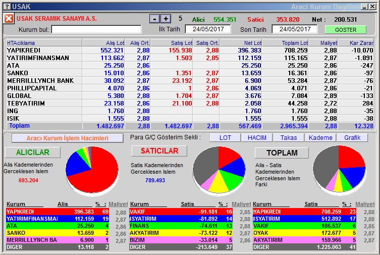This screenshot has width=380, height=255.
Task: Click the Toplam summary row label
Action: click(19, 126)
